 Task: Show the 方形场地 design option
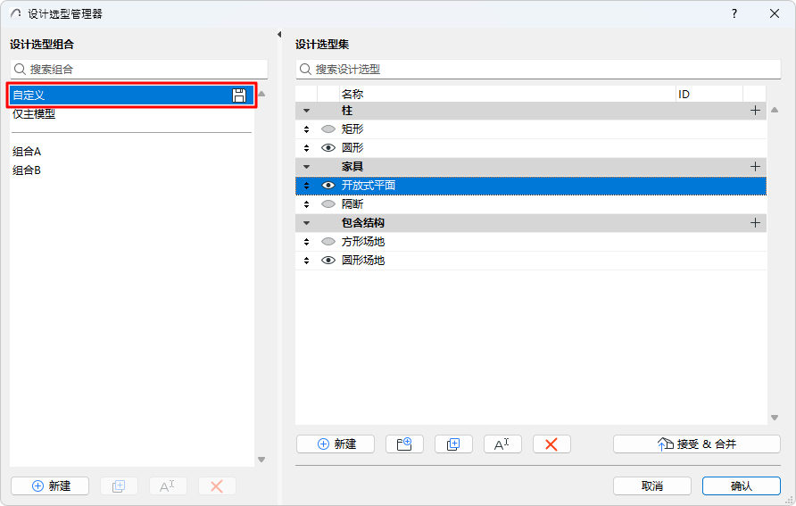pos(328,242)
